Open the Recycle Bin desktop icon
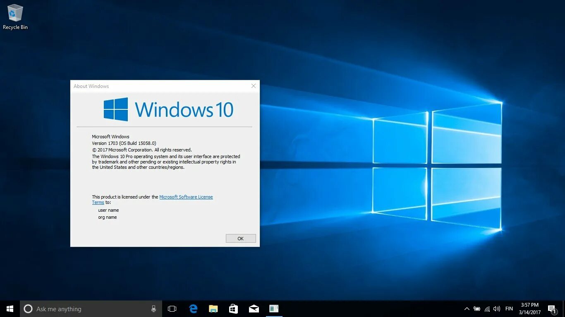The width and height of the screenshot is (565, 317). pos(15,17)
